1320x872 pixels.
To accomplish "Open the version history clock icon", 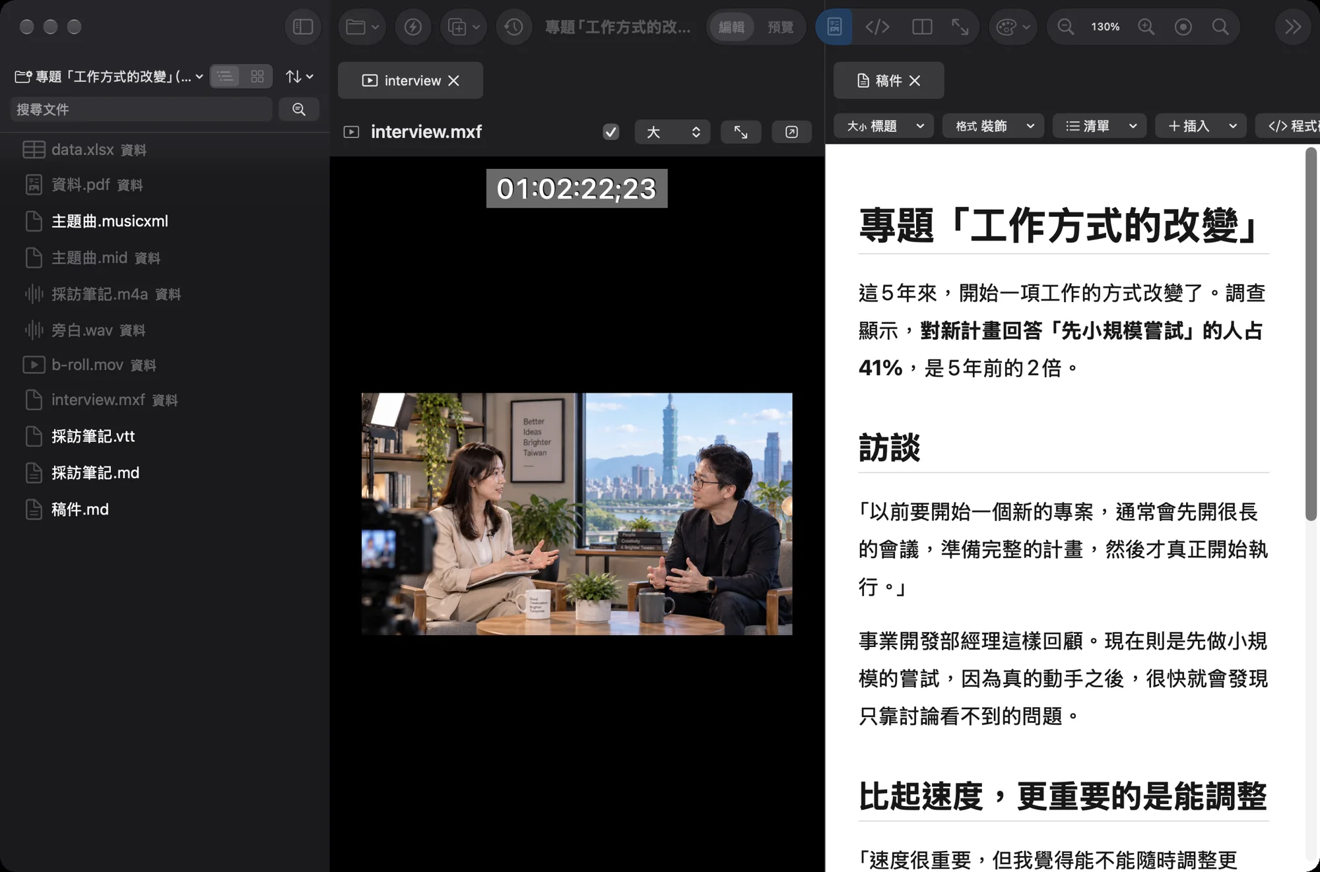I will (513, 27).
